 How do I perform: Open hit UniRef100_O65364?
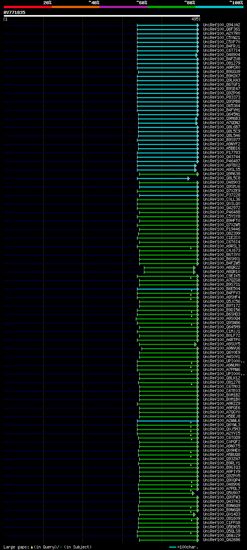pos(222,106)
